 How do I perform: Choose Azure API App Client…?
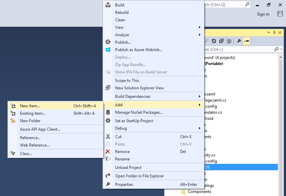coord(56,129)
